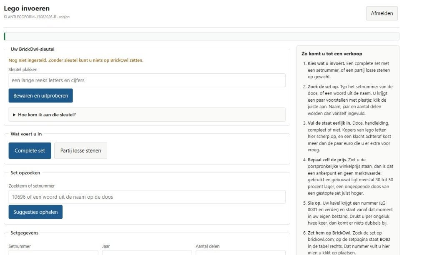Click 'Bepaal zelf de prijs.' step
Screen dimensions: 427x255
coord(327,160)
